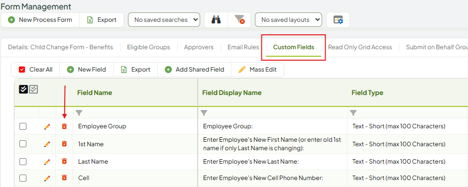The width and height of the screenshot is (468, 187).
Task: Open the saved searches dropdown
Action: pyautogui.click(x=164, y=20)
